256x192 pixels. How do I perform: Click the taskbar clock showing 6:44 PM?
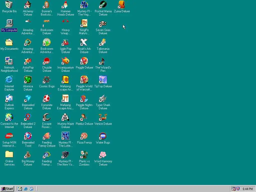point(247,189)
